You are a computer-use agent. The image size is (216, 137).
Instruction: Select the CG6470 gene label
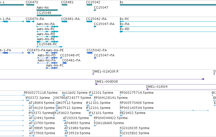tap(32, 2)
